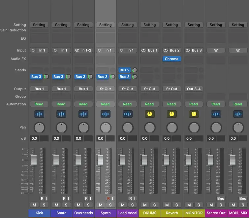Click the Kick channel waveform icon
Viewport: 249px width, 218px height.
tap(39, 114)
